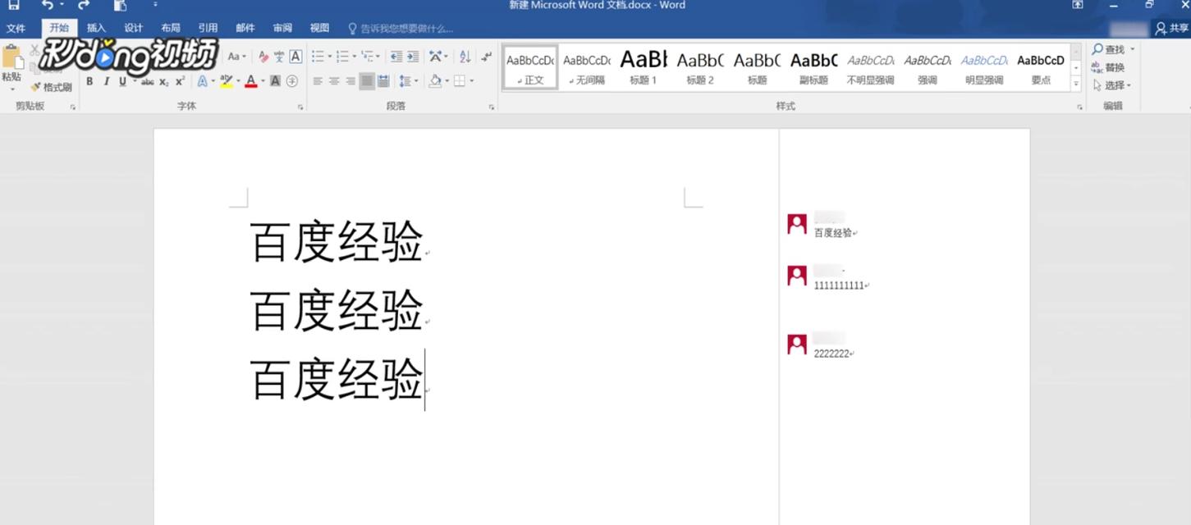Open the Select (选择) dropdown
Viewport: 1191px width, 525px height.
point(1111,85)
